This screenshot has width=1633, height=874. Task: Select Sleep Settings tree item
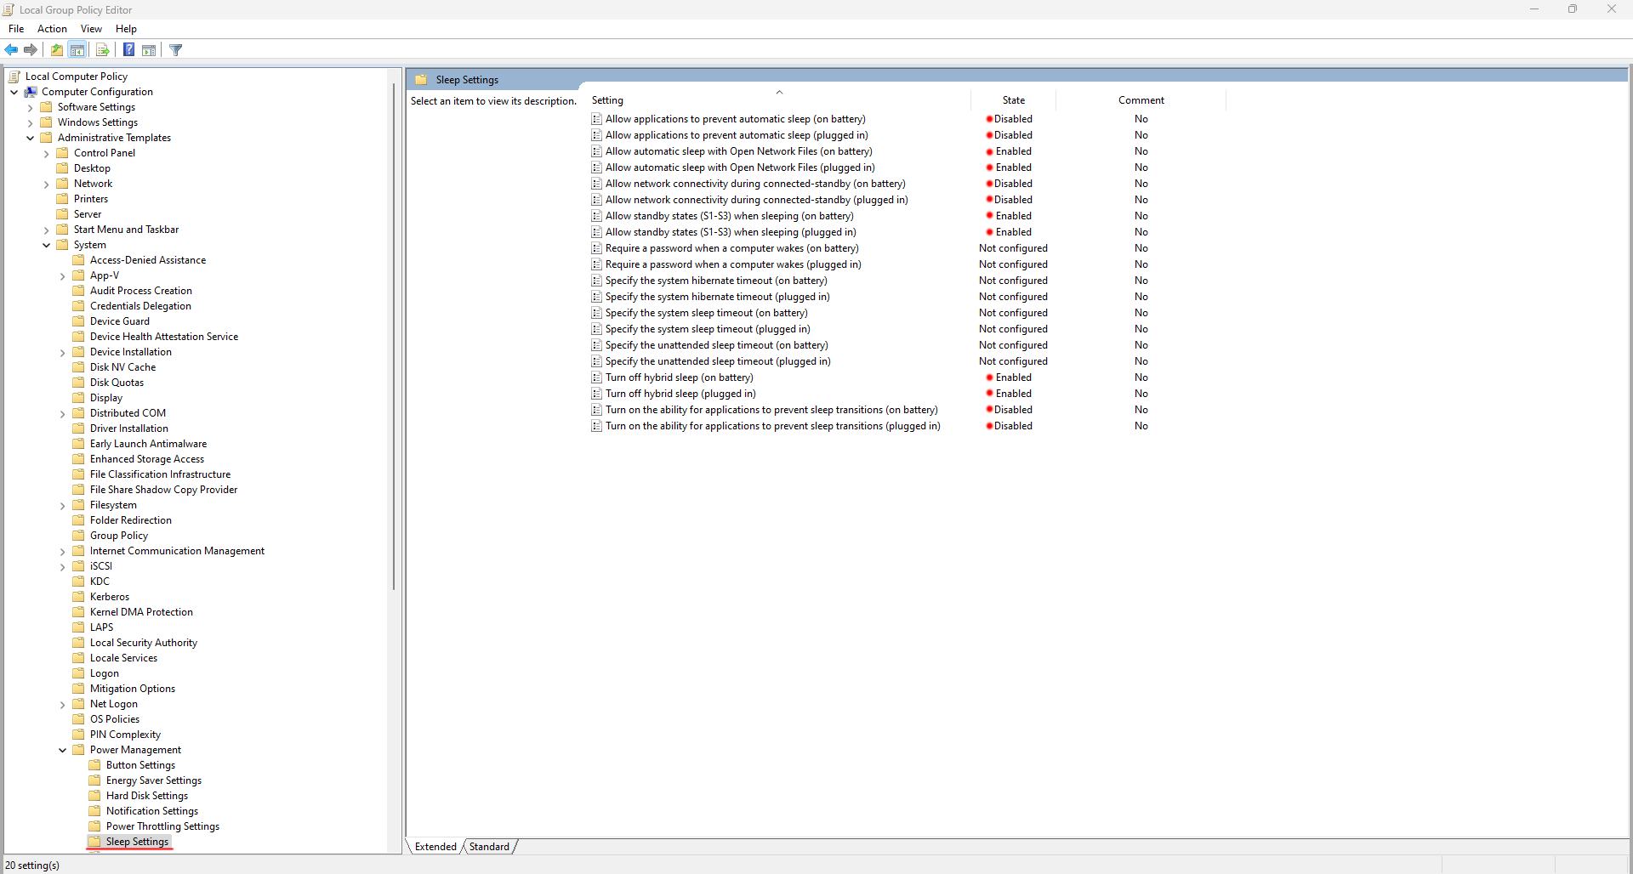pos(137,842)
